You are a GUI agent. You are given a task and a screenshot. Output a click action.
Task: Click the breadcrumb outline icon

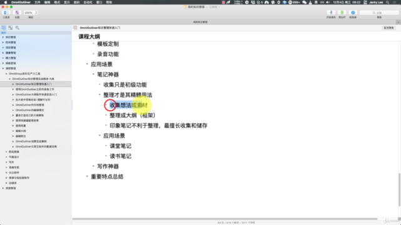(x=75, y=27)
